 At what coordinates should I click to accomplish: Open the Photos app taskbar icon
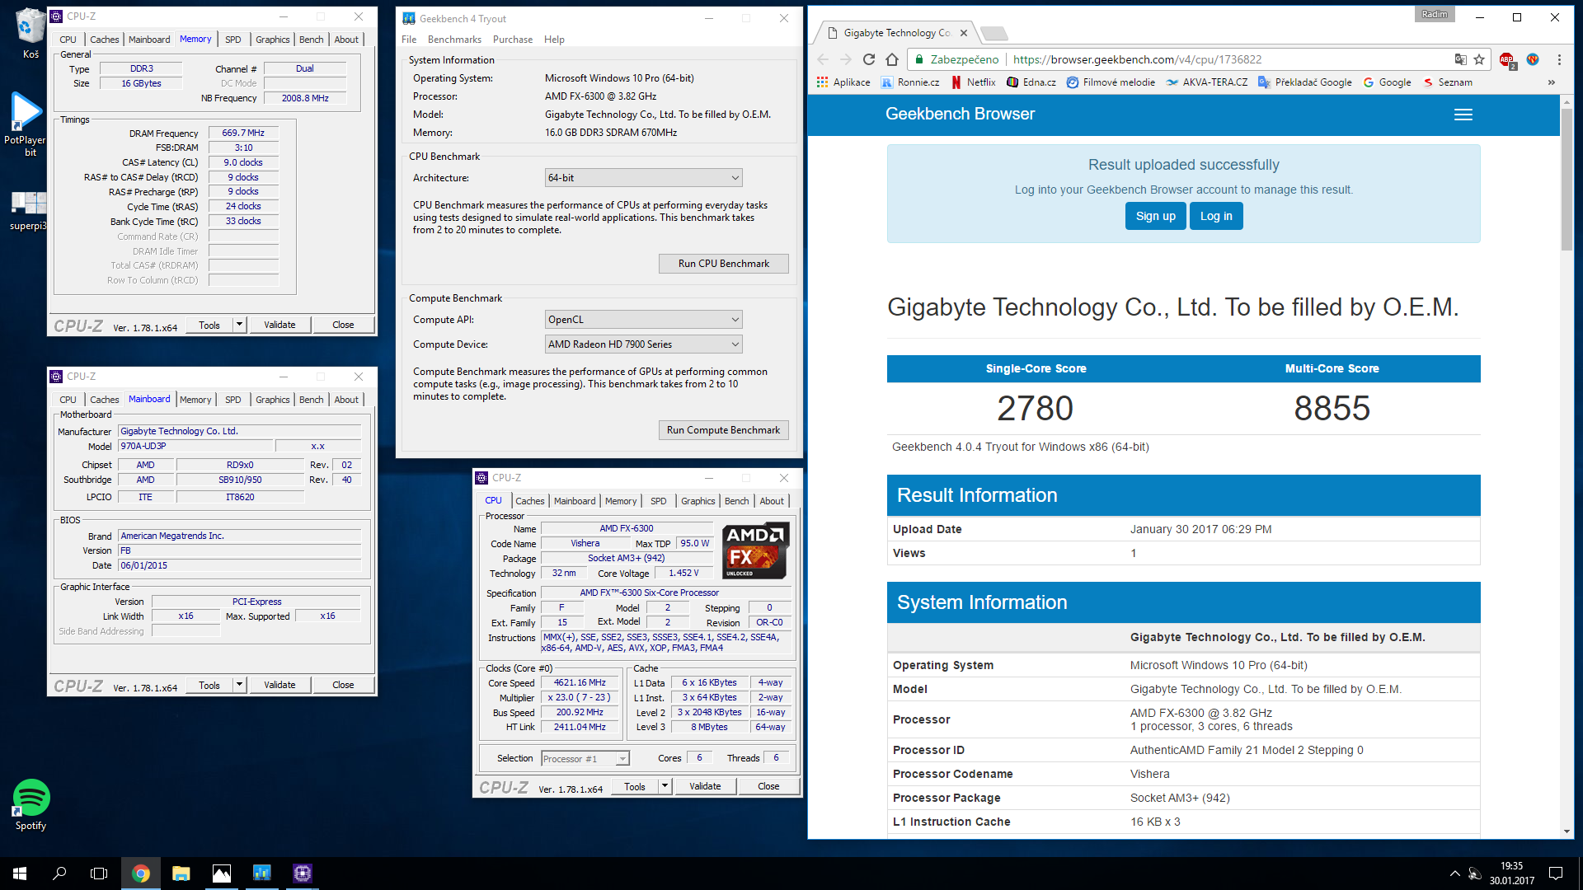pyautogui.click(x=222, y=874)
